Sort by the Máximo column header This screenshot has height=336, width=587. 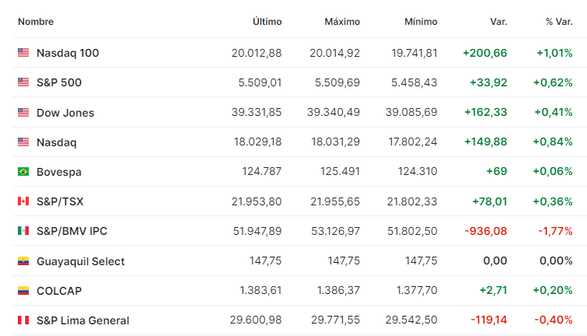click(x=342, y=22)
